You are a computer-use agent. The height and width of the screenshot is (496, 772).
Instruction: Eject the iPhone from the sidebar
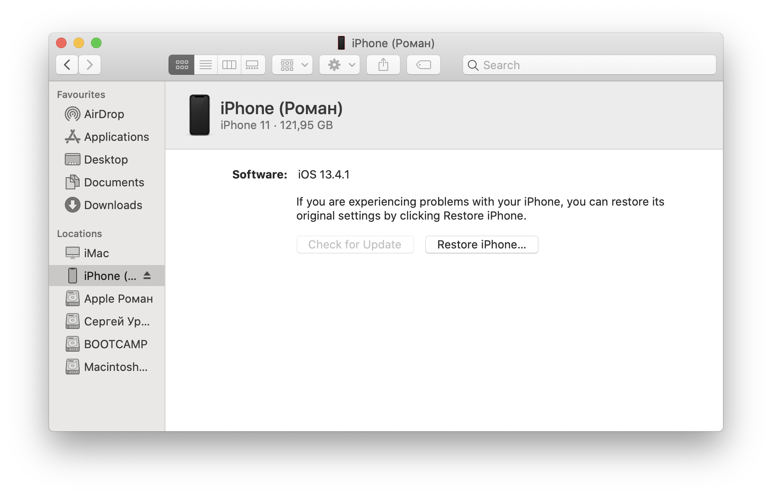[x=147, y=276]
